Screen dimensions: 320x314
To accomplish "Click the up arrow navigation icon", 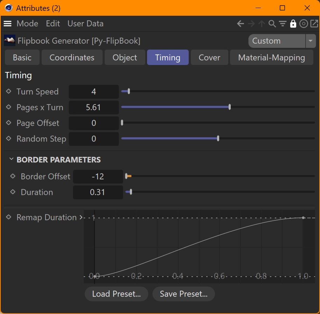I will [x=262, y=24].
